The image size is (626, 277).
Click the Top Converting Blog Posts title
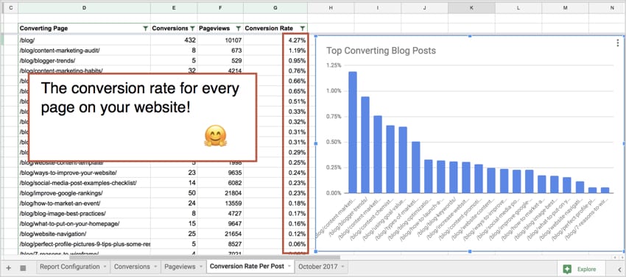click(381, 51)
